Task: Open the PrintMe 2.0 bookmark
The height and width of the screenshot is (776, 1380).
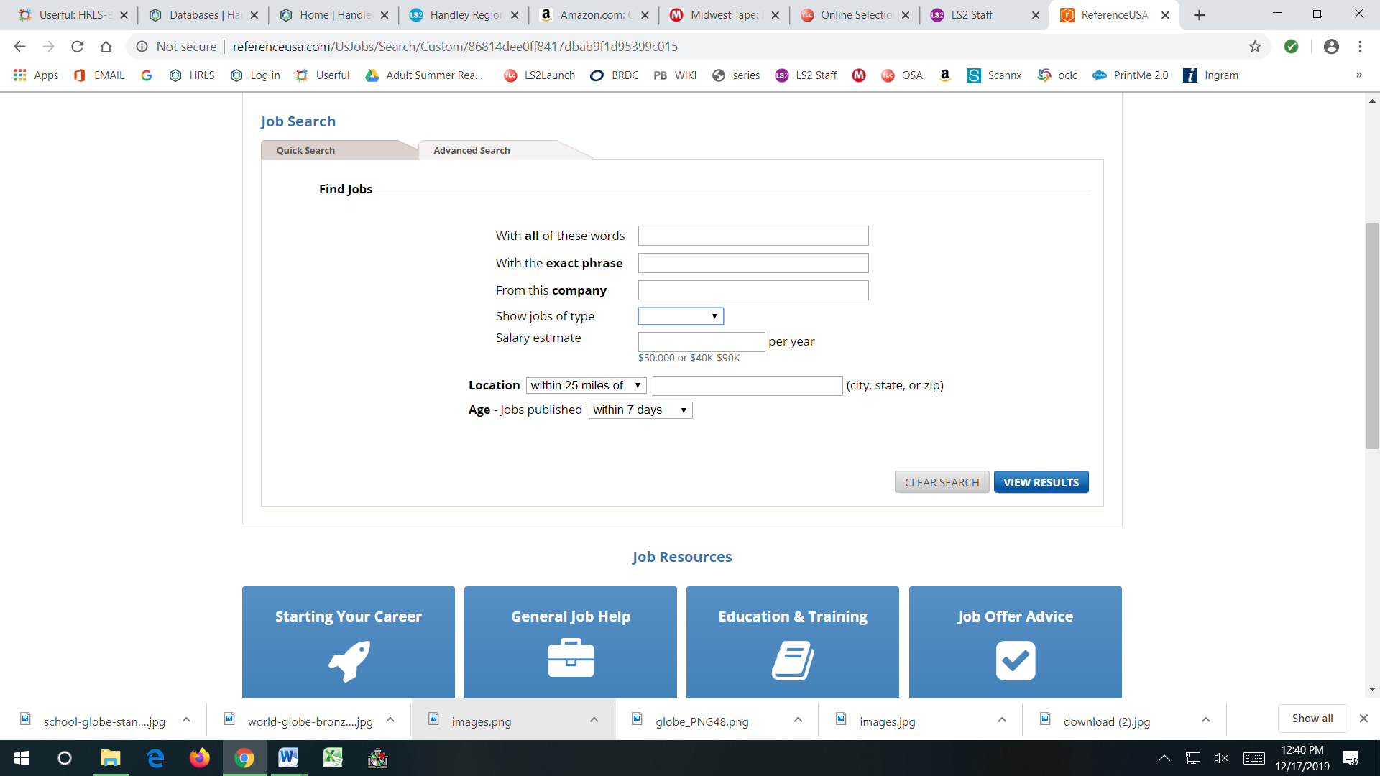Action: tap(1130, 75)
